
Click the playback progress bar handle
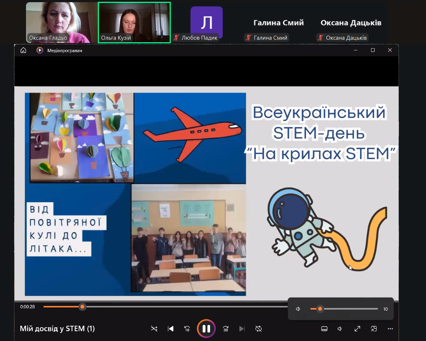82,307
